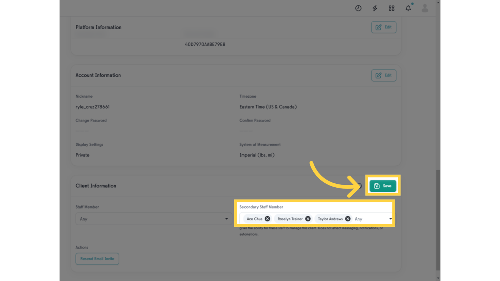
Task: Click the Client Information heading
Action: click(x=96, y=186)
